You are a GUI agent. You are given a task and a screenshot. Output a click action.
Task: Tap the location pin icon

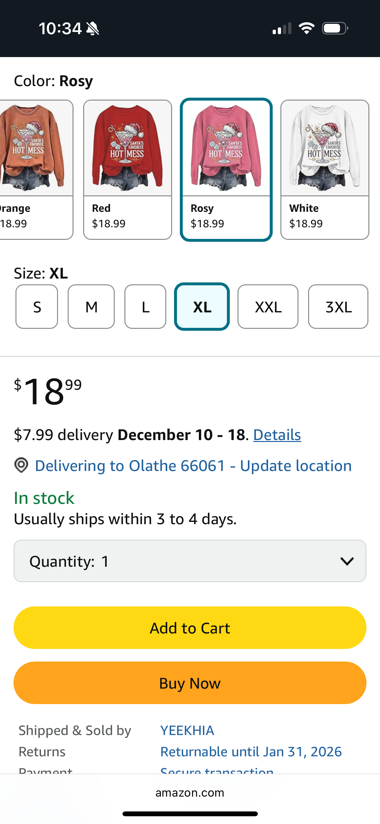click(x=21, y=466)
